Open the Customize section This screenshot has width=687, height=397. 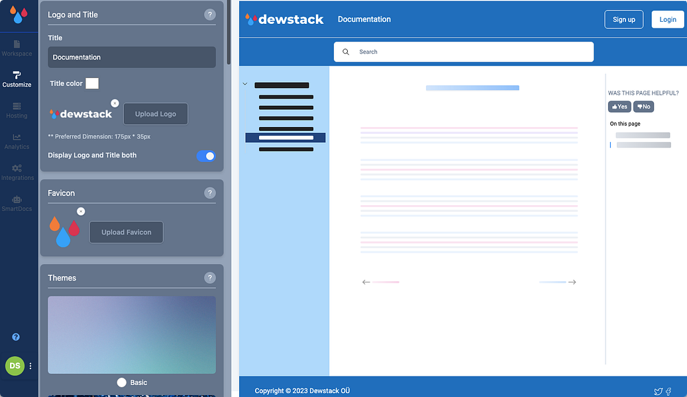17,79
